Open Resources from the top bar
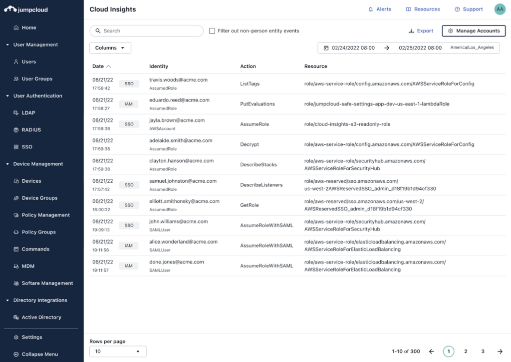This screenshot has height=362, width=511. point(423,9)
